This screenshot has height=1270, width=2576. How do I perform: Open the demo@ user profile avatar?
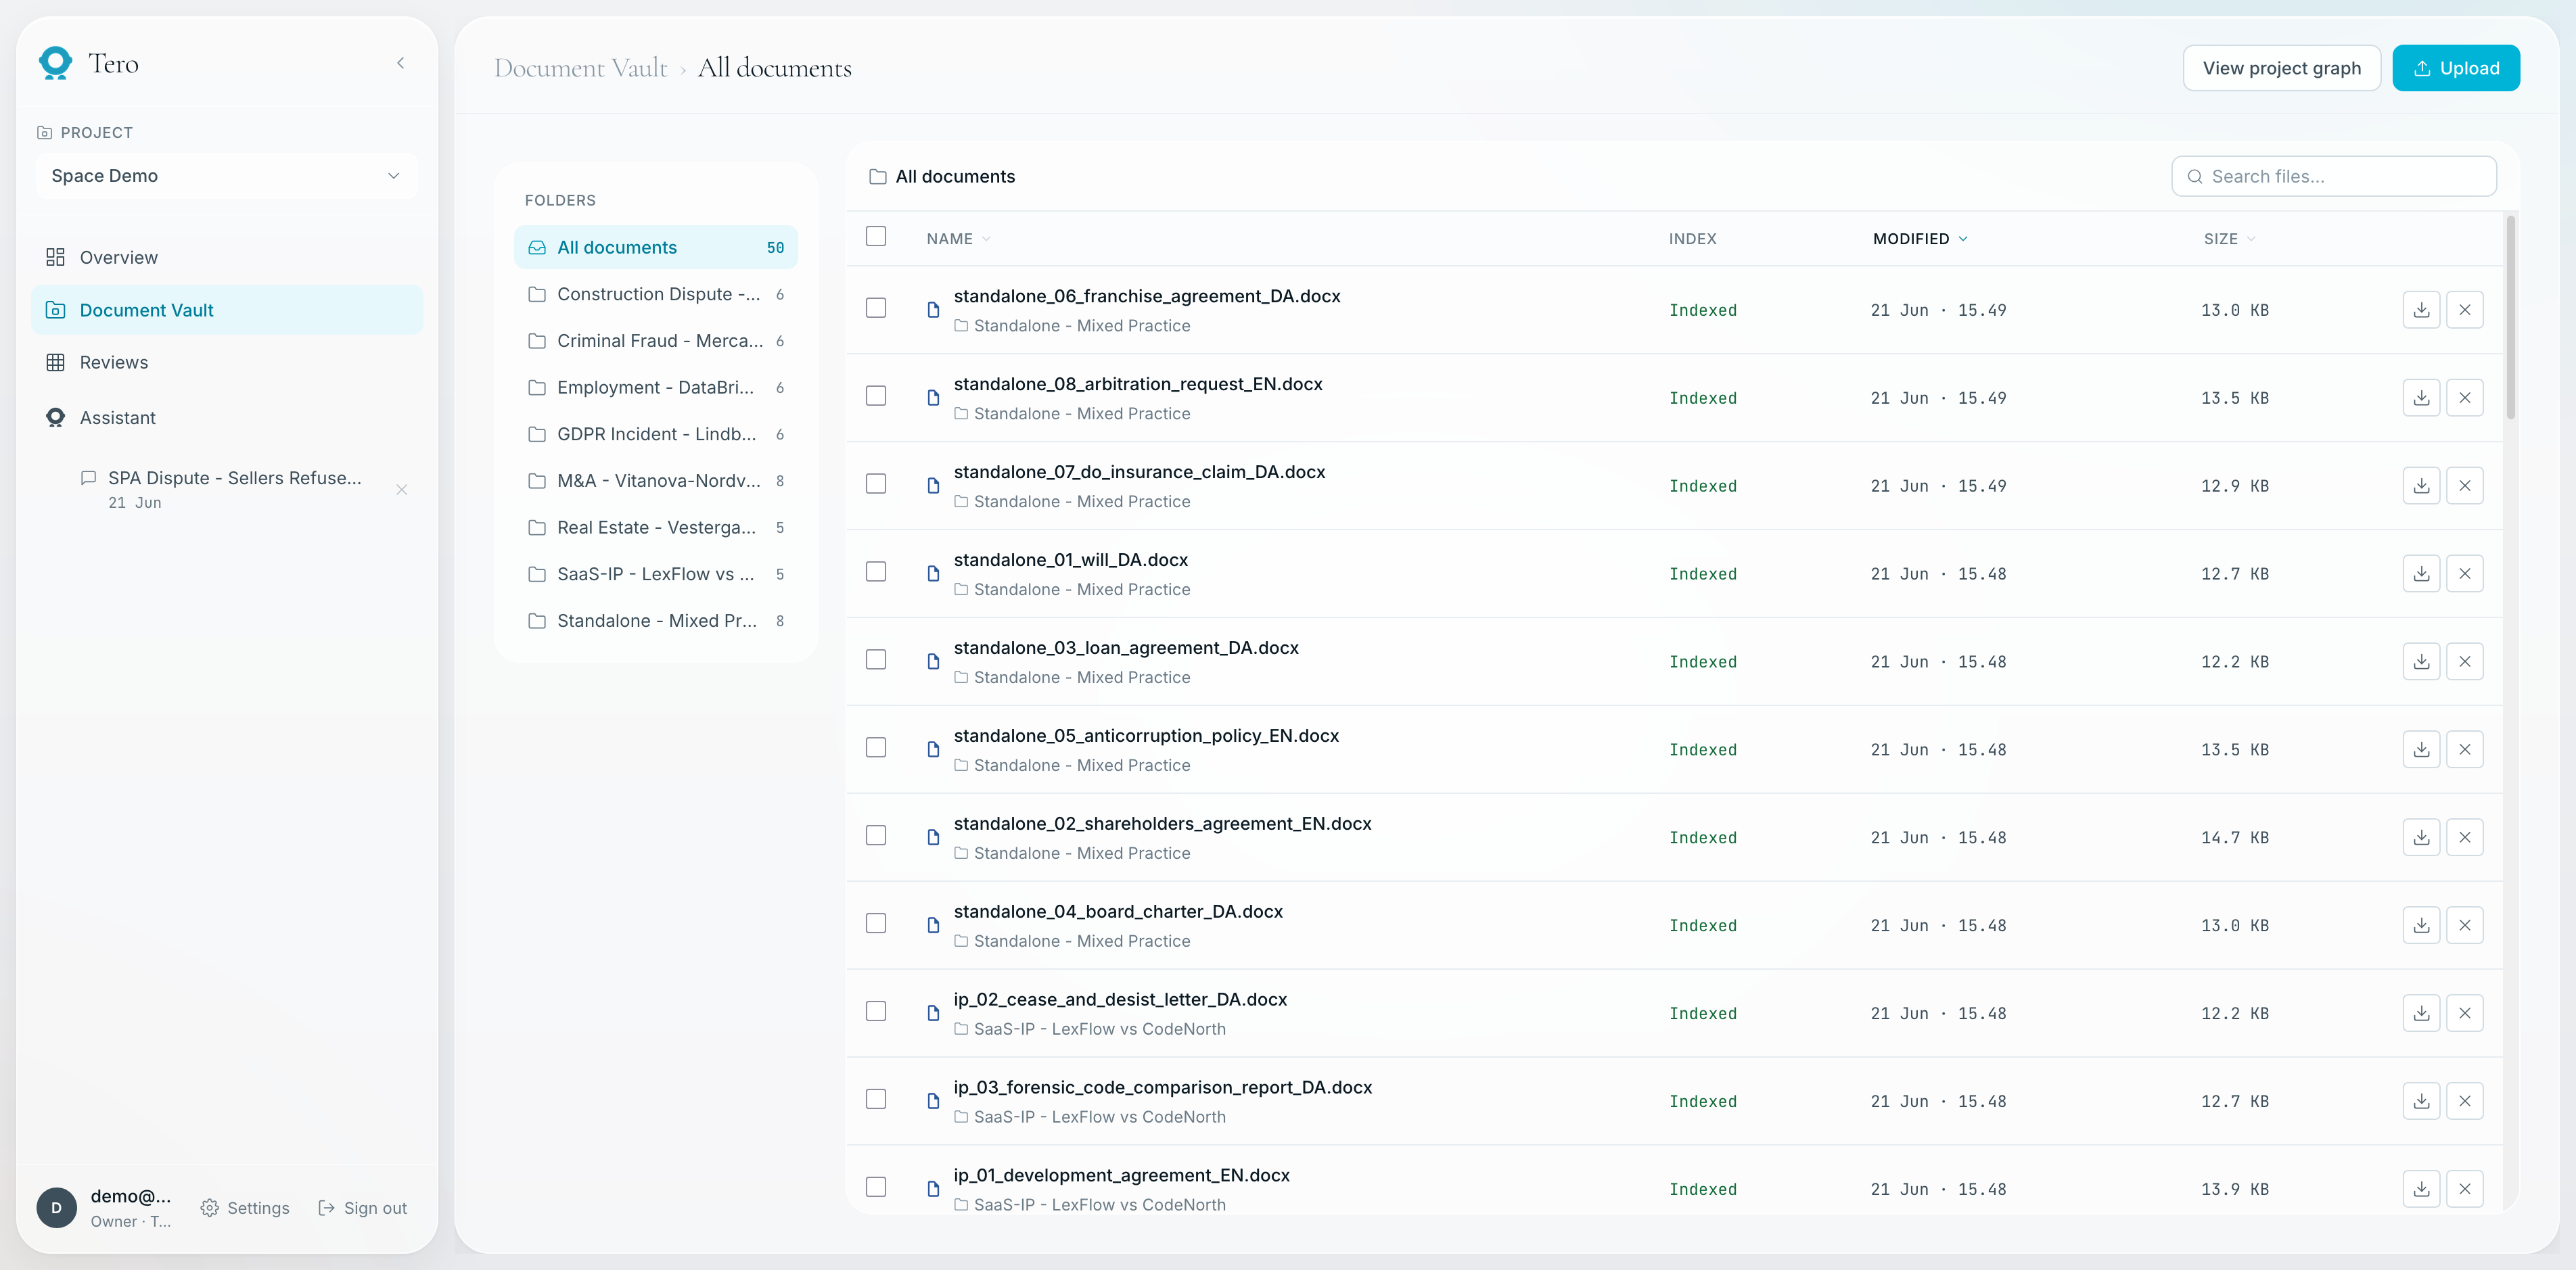56,1208
